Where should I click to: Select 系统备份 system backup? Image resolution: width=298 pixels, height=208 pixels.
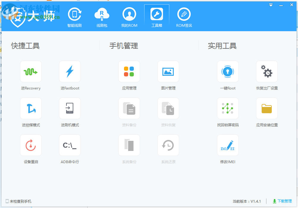129,145
